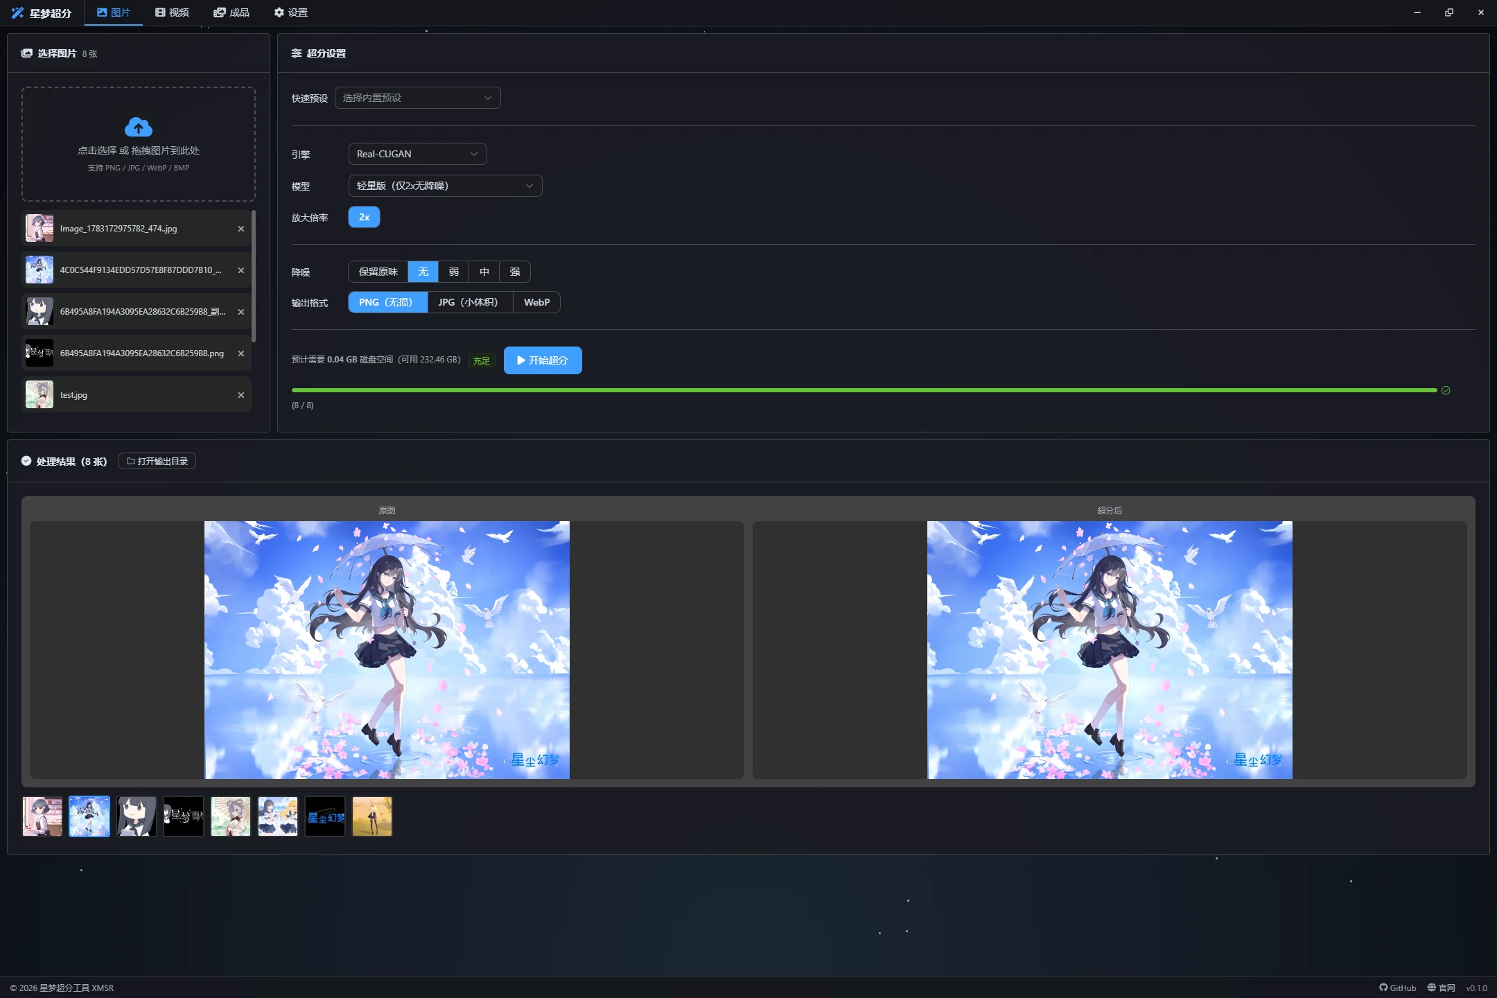Remove Image_1783172975782_474.jpg from the list
The image size is (1497, 998).
click(x=241, y=229)
